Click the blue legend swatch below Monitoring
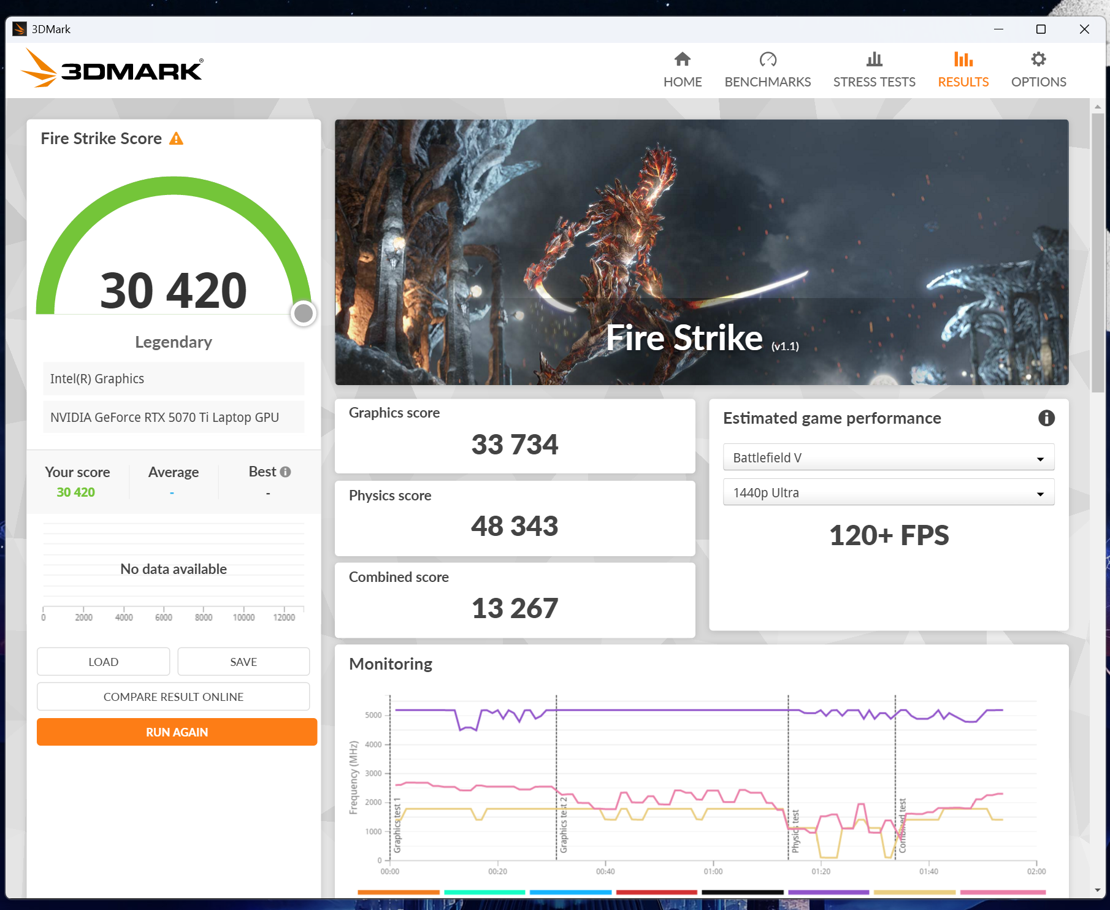Viewport: 1110px width, 910px height. coord(570,892)
